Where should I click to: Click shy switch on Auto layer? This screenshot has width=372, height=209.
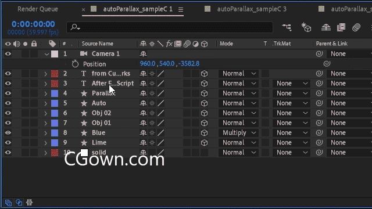pos(143,103)
